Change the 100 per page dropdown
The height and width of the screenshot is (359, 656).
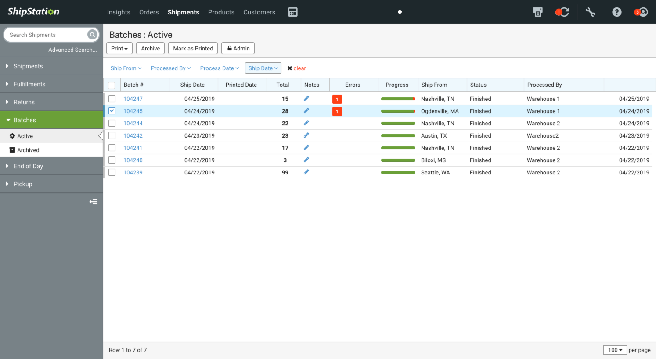pos(615,350)
